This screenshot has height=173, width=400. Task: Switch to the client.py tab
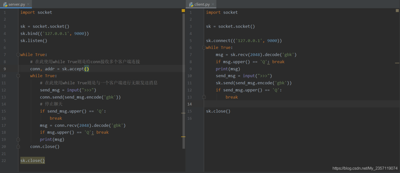point(201,4)
